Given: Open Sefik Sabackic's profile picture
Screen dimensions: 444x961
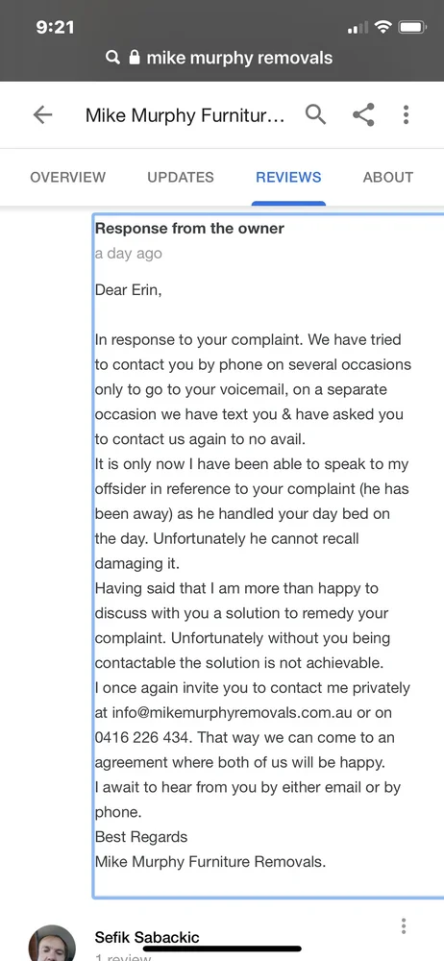Looking at the screenshot, I should pos(52,944).
